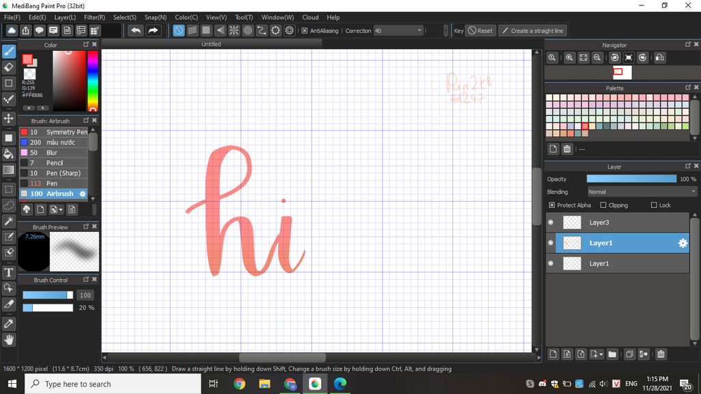Enable circle snap icon

pyautogui.click(x=248, y=30)
